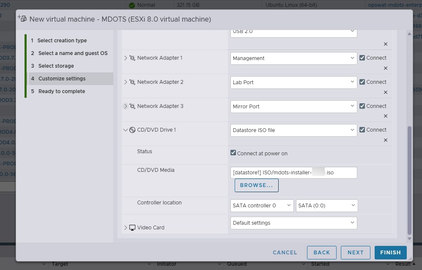Remove the USB controller with its X icon
The image size is (422, 270).
(385, 44)
